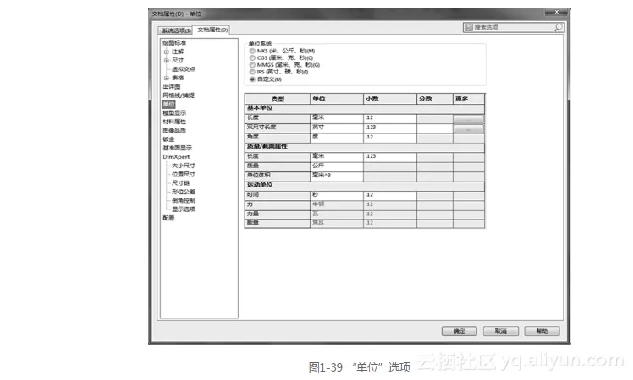Click the 牛顿 cell in 力 row
This screenshot has height=380, width=633.
337,204
